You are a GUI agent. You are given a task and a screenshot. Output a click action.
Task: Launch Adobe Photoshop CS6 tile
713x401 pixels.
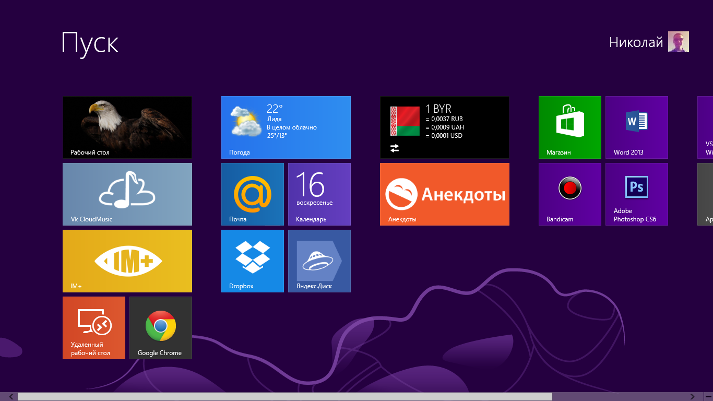pos(637,194)
